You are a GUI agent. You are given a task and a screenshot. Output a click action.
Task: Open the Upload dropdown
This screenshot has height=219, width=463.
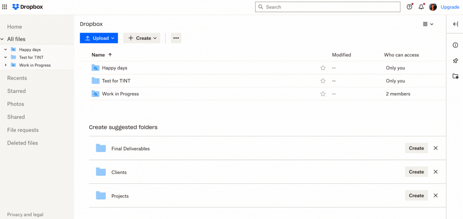coord(99,38)
